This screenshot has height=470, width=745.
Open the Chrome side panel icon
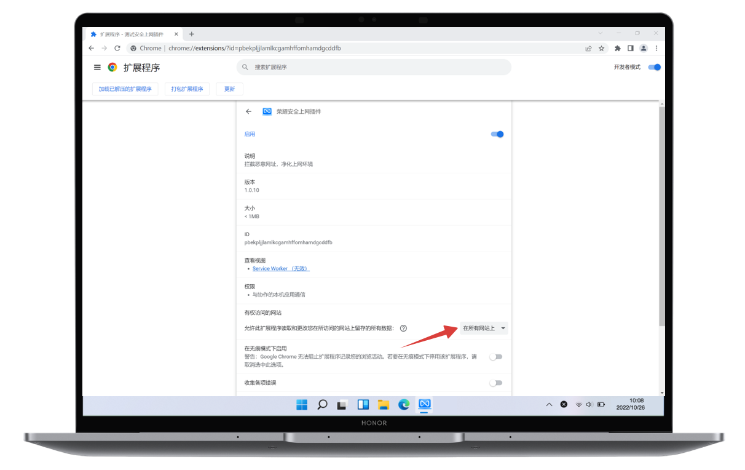pos(630,48)
